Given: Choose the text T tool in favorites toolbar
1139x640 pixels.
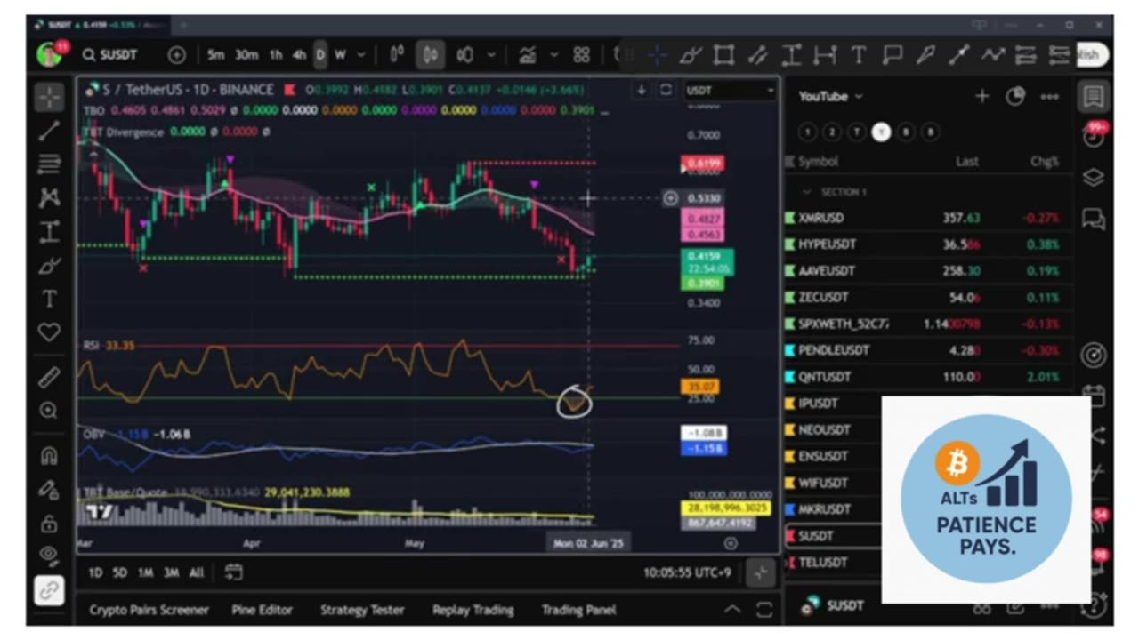Looking at the screenshot, I should [x=859, y=55].
